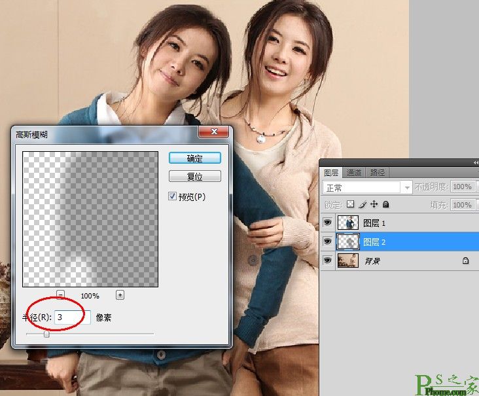This screenshot has width=479, height=396.
Task: Zoom in the blur preview with plus button
Action: click(120, 295)
